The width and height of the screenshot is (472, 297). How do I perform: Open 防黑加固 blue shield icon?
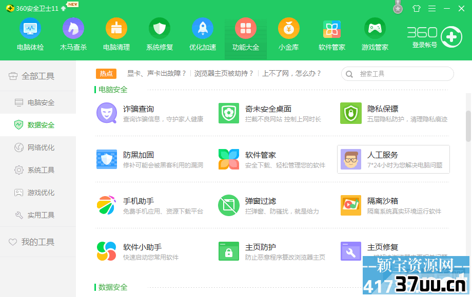(107, 159)
